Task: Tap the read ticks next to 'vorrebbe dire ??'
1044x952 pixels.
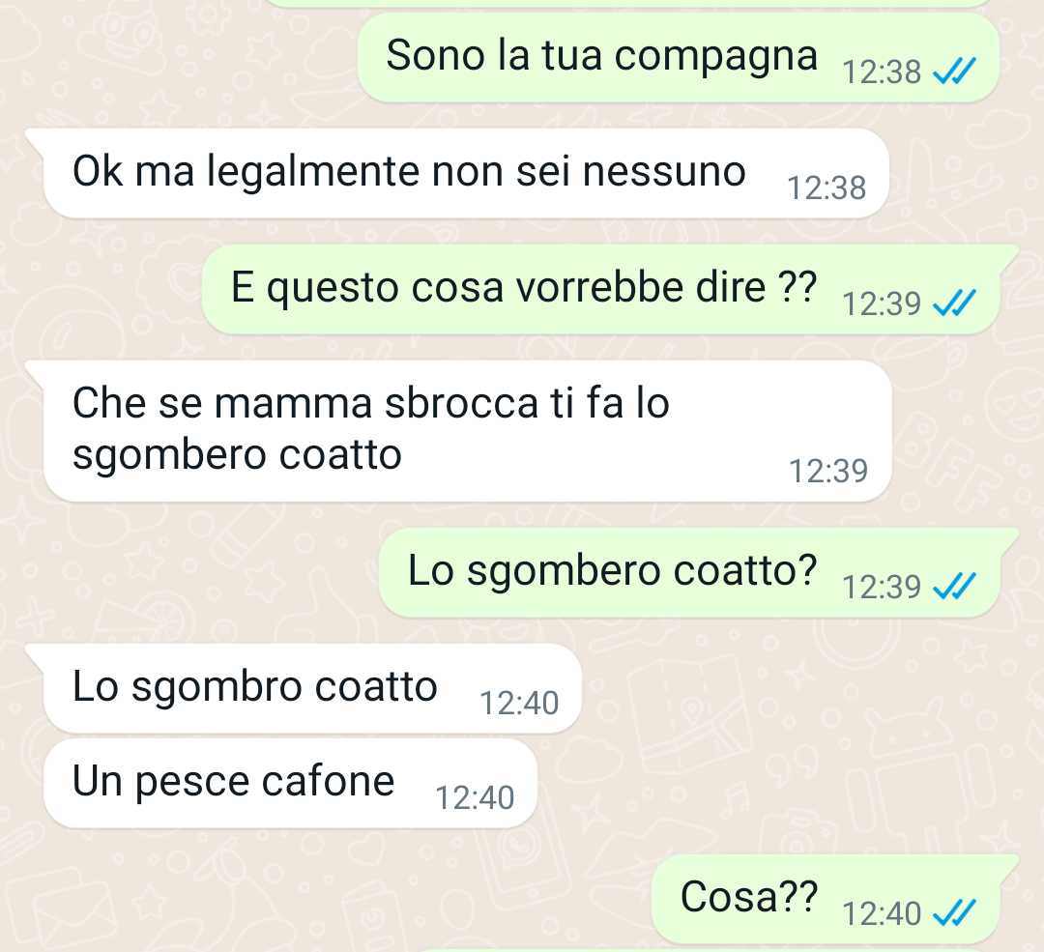Action: [x=954, y=303]
